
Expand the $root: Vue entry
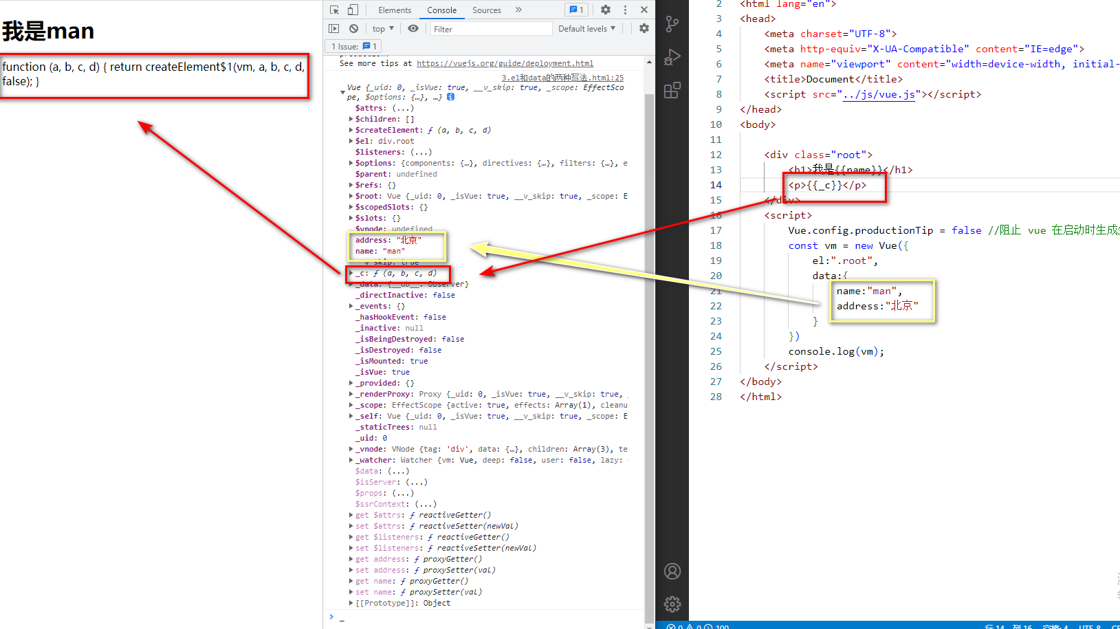pyautogui.click(x=351, y=196)
